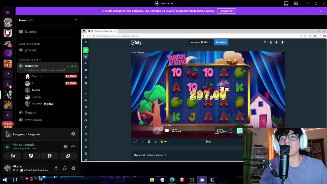Increase the bet with the up arrow

(231, 129)
